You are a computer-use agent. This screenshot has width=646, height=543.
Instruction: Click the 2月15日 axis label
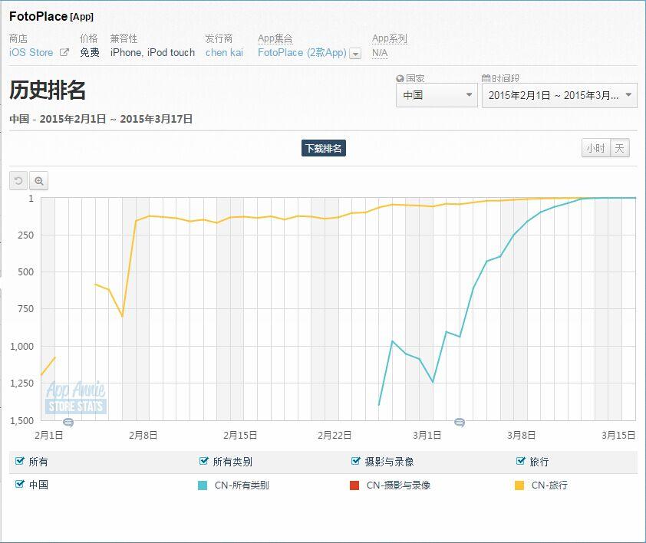[240, 435]
